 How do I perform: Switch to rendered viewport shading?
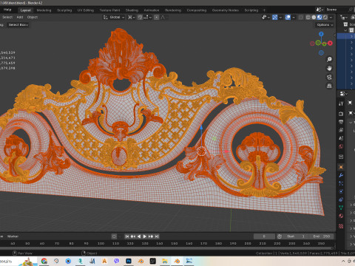click(x=325, y=17)
